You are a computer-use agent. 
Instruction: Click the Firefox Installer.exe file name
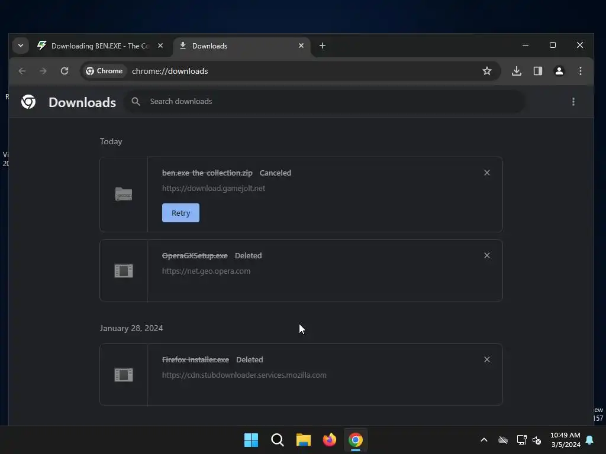[195, 360]
